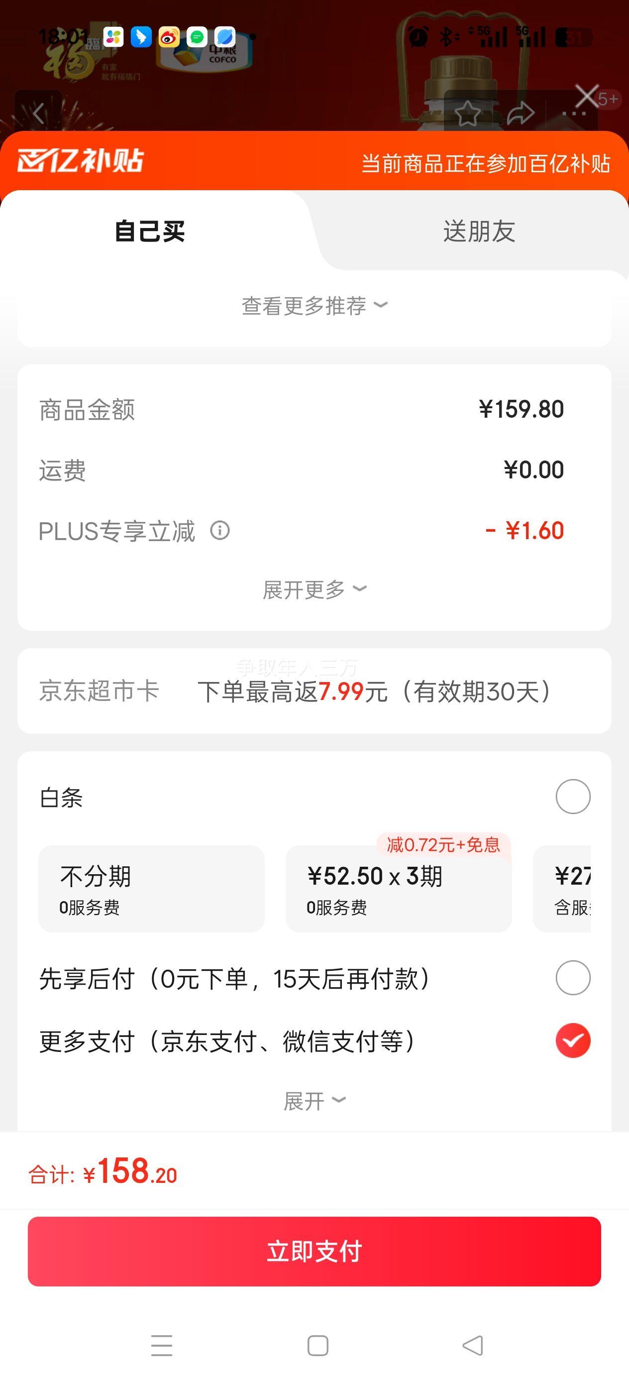Image resolution: width=629 pixels, height=1384 pixels.
Task: Switch to the 送朋友 tab
Action: point(479,231)
